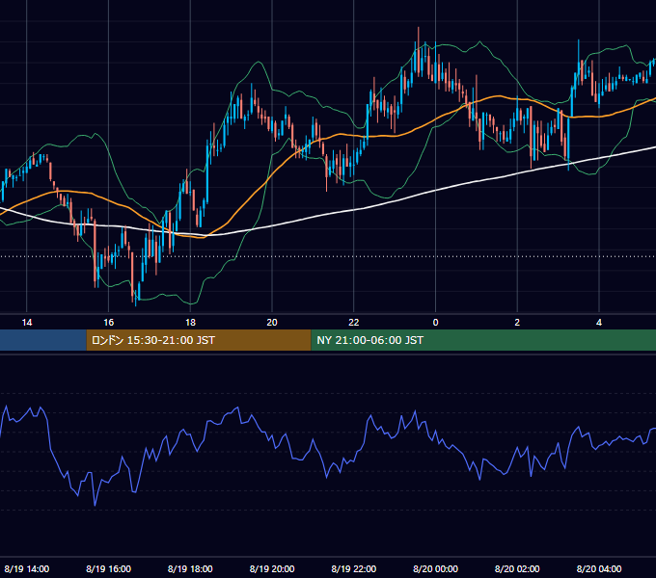
Task: Click the 8/19 20:00 date label
Action: click(x=272, y=568)
